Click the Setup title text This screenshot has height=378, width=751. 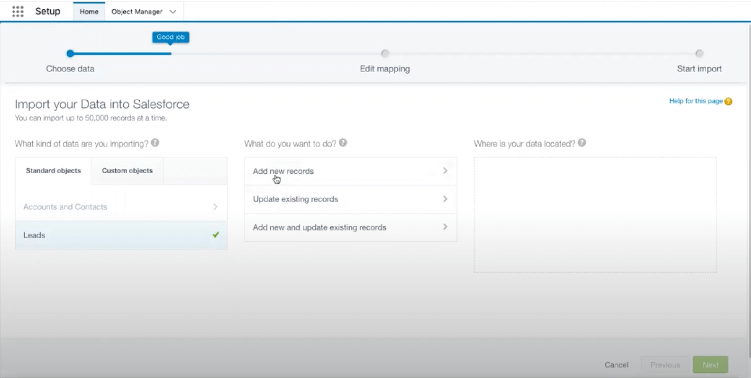pos(48,11)
